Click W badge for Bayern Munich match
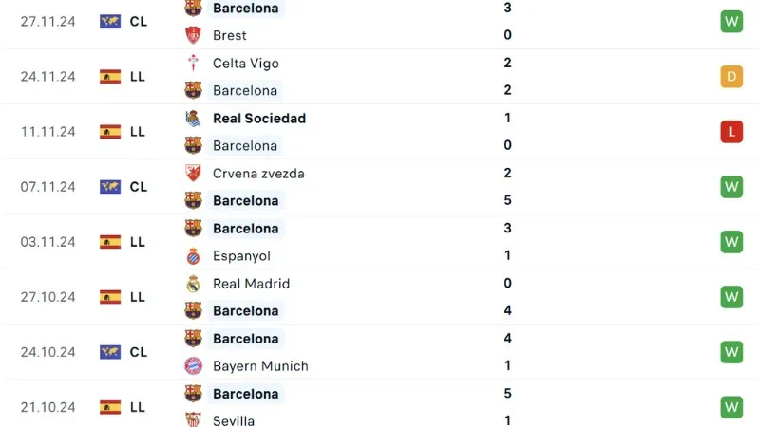Image resolution: width=760 pixels, height=427 pixels. coord(731,352)
